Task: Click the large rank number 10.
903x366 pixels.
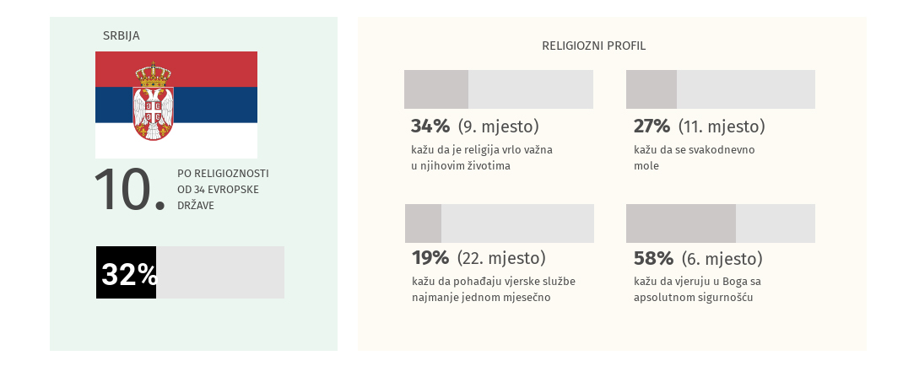Action: tap(128, 190)
